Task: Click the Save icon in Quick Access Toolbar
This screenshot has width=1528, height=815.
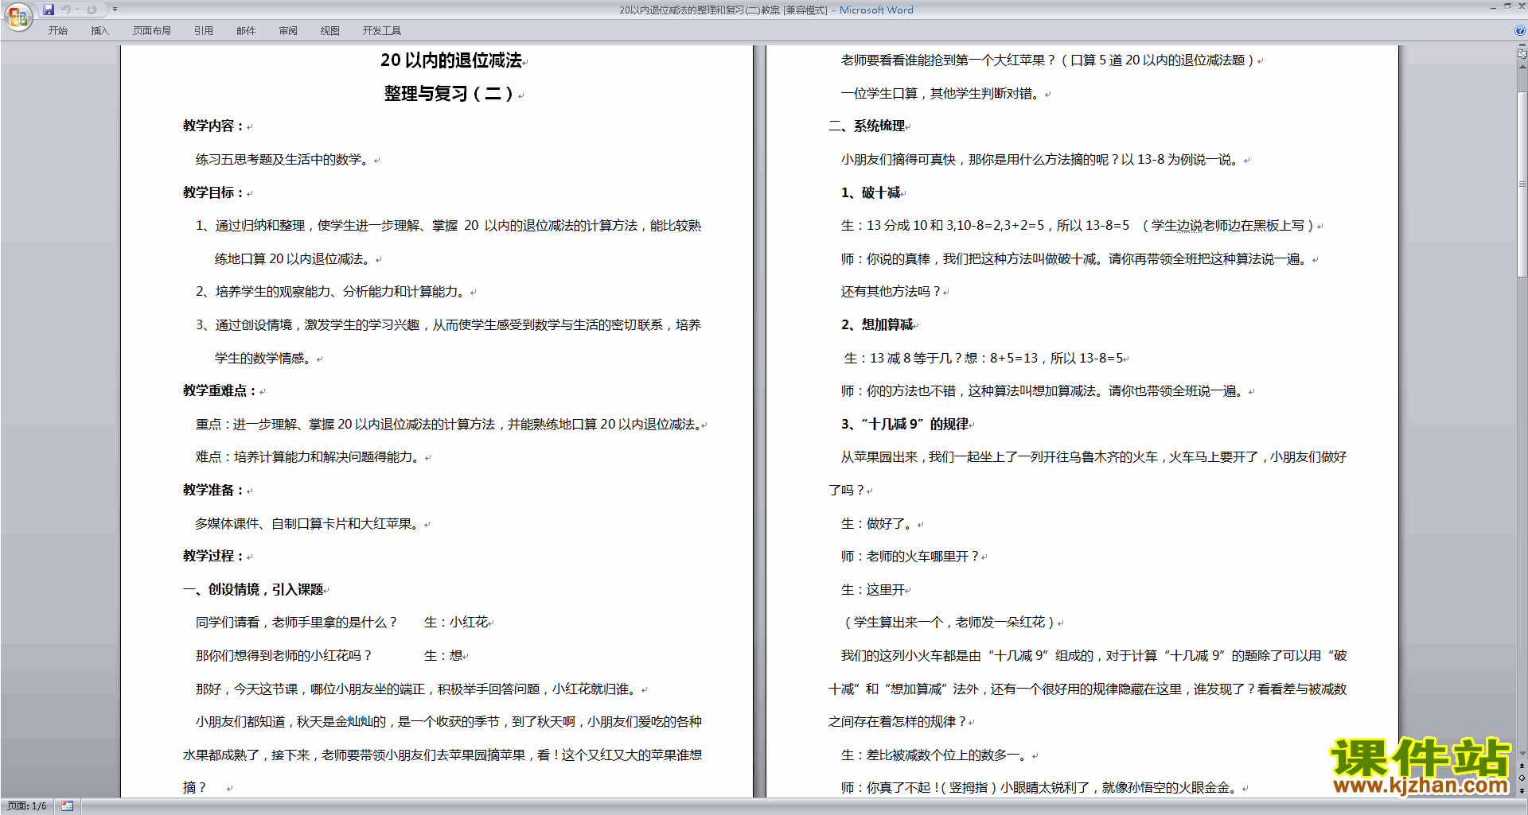Action: click(x=49, y=10)
